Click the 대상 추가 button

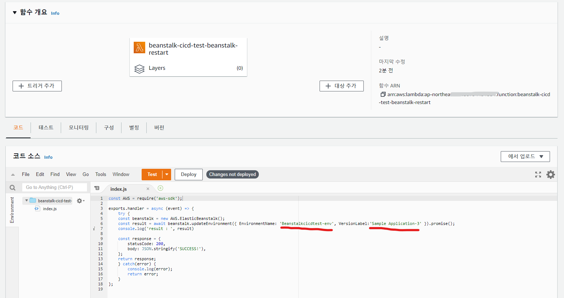341,86
